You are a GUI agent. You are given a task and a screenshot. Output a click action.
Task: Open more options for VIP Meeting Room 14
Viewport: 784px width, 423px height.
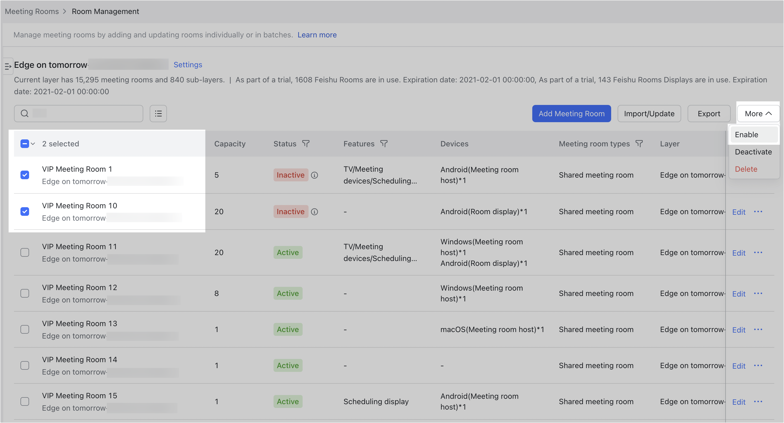pyautogui.click(x=758, y=365)
